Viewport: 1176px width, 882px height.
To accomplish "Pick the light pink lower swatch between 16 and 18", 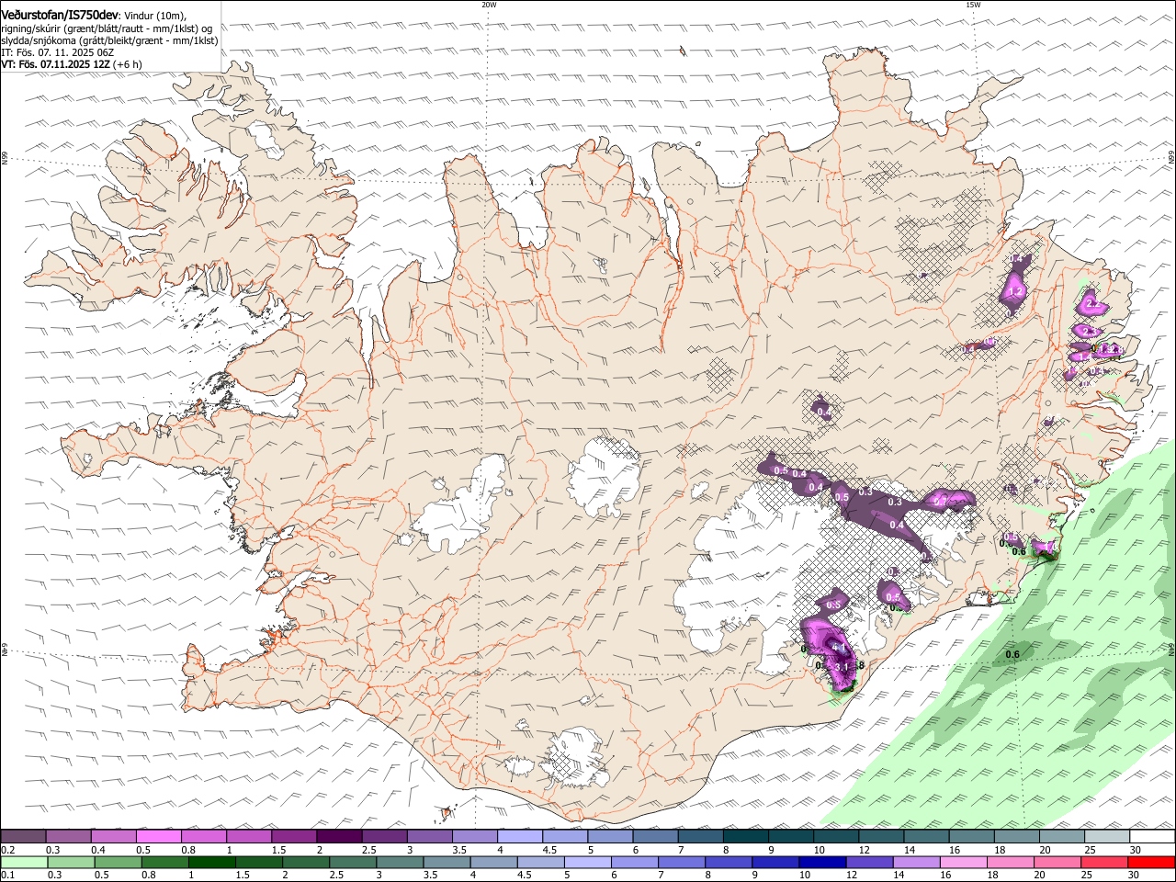I will [x=963, y=863].
